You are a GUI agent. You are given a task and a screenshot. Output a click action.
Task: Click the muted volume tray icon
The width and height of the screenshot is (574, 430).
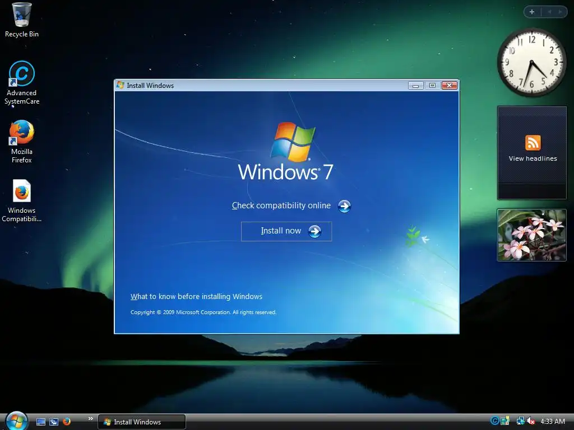tap(531, 421)
